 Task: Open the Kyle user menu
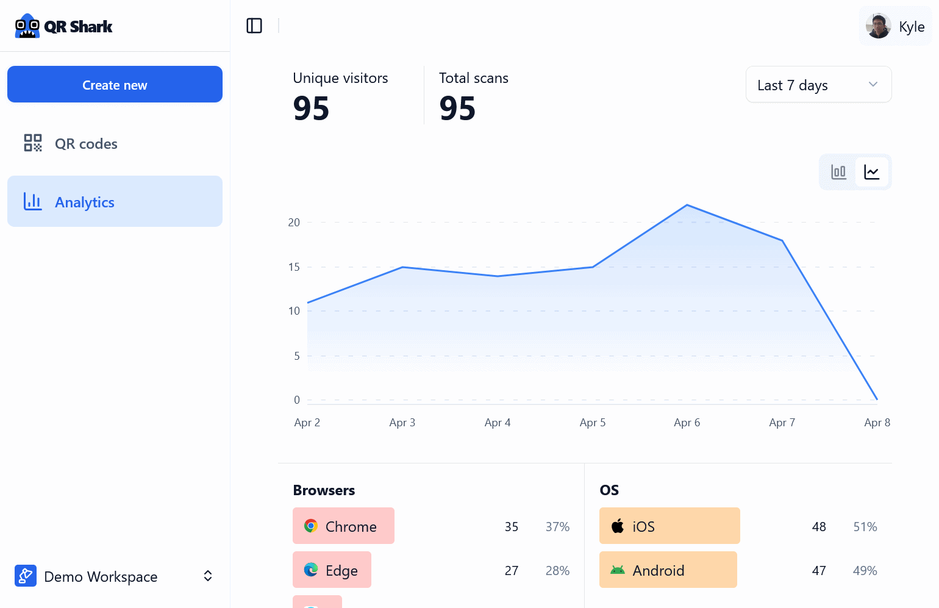click(896, 26)
